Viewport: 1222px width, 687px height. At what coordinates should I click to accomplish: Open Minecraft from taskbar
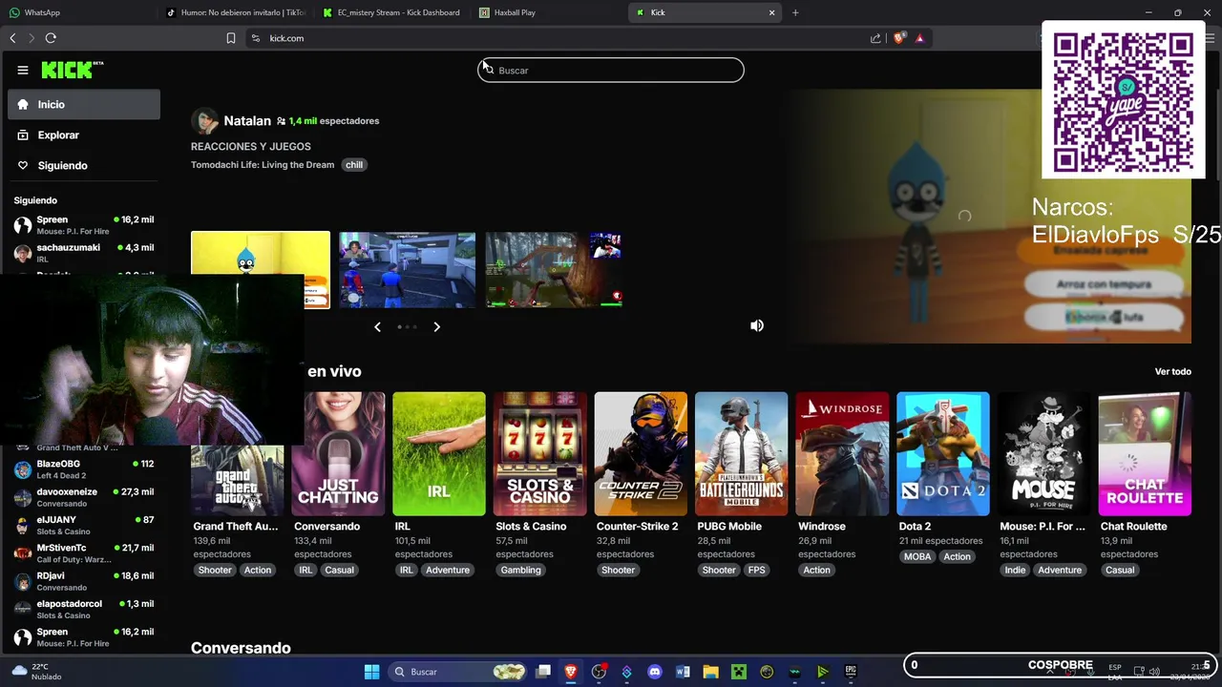coord(739,672)
